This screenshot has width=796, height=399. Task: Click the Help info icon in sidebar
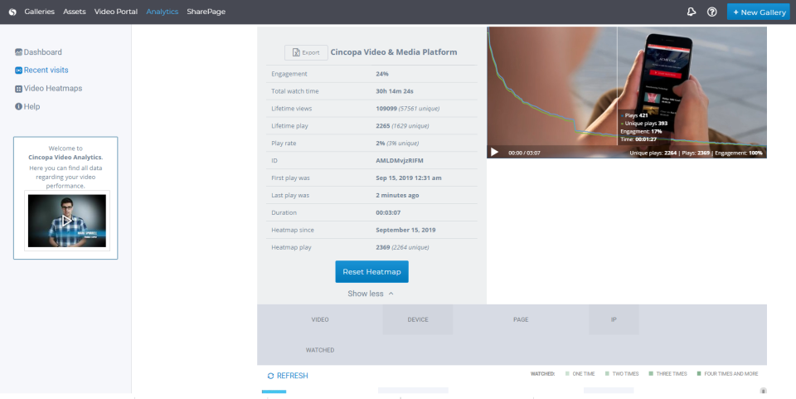pyautogui.click(x=18, y=107)
